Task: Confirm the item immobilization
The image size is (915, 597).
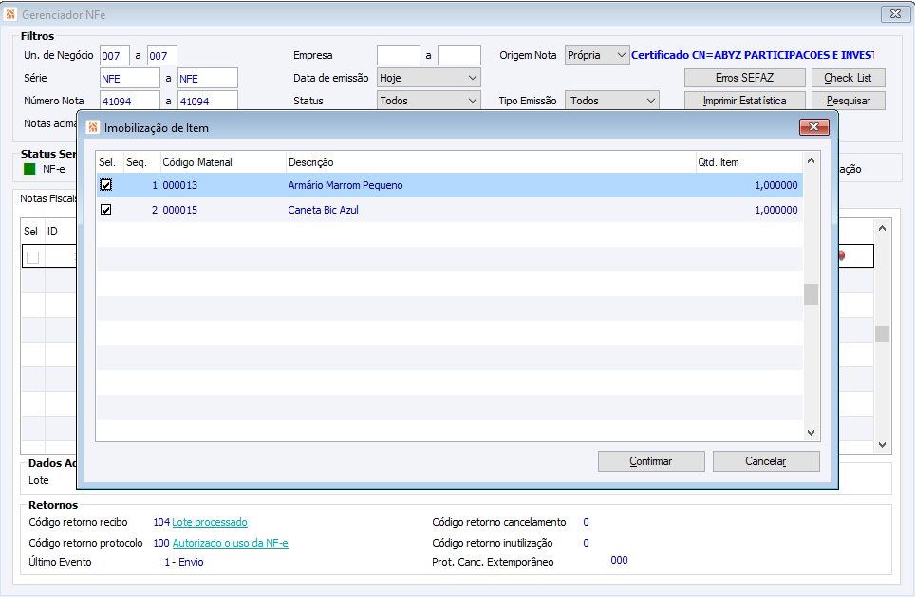Action: [651, 461]
